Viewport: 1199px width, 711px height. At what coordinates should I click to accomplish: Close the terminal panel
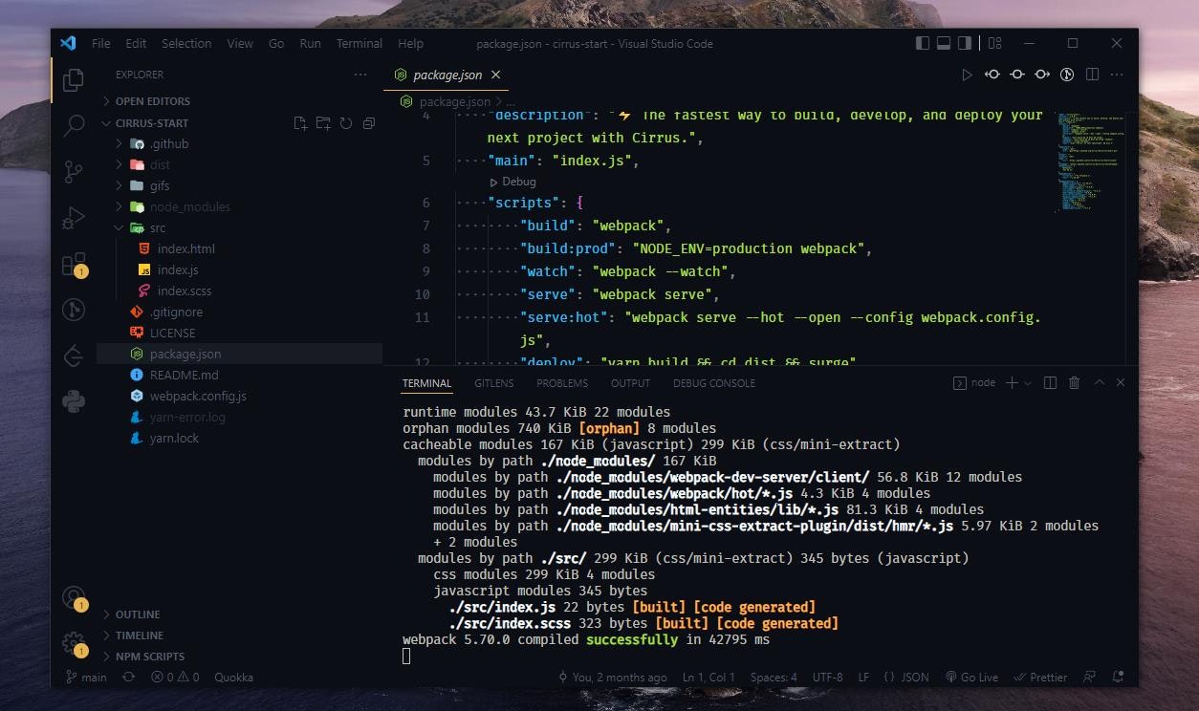1121,383
